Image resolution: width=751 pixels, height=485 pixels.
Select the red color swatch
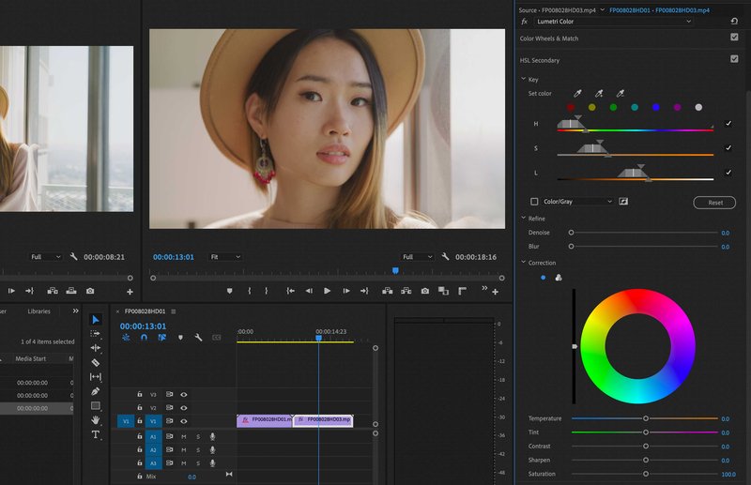(571, 107)
